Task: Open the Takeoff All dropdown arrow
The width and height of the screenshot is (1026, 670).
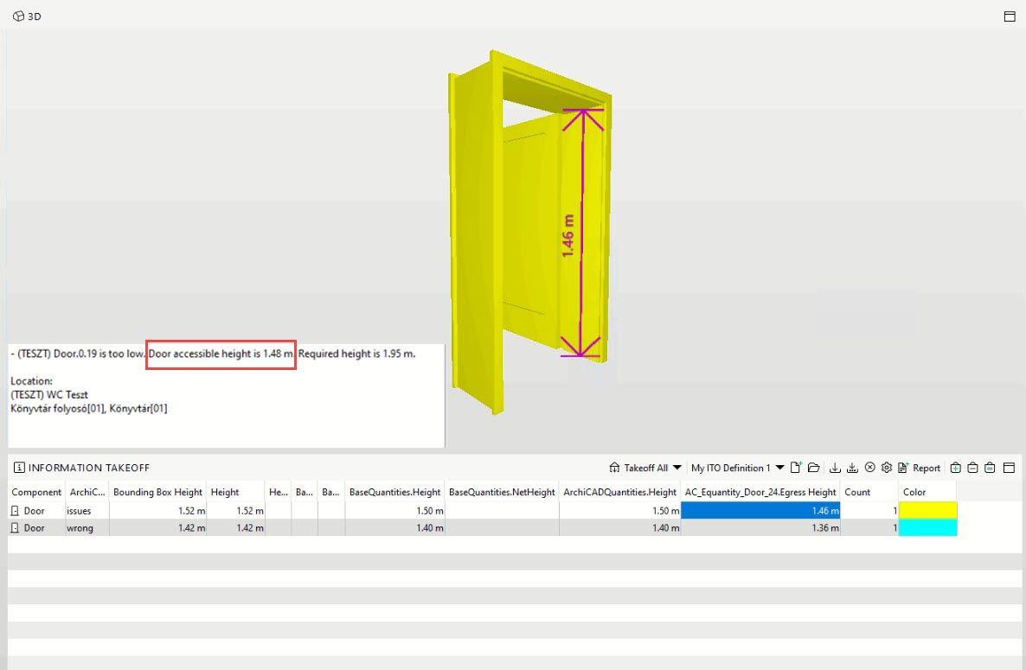Action: click(x=677, y=468)
